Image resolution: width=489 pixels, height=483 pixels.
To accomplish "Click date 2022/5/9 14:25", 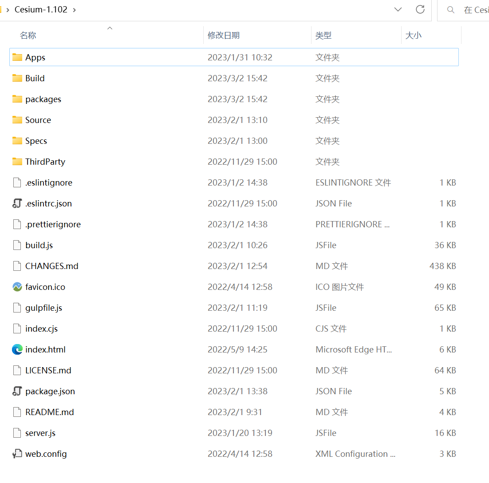I will (238, 349).
